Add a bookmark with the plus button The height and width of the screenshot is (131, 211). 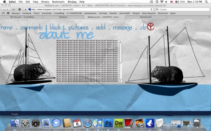tap(25, 9)
